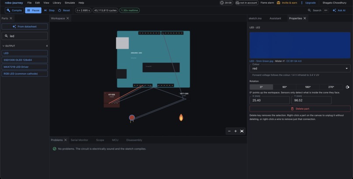
Task: Open the Serial Monitor tab
Action: (79, 140)
